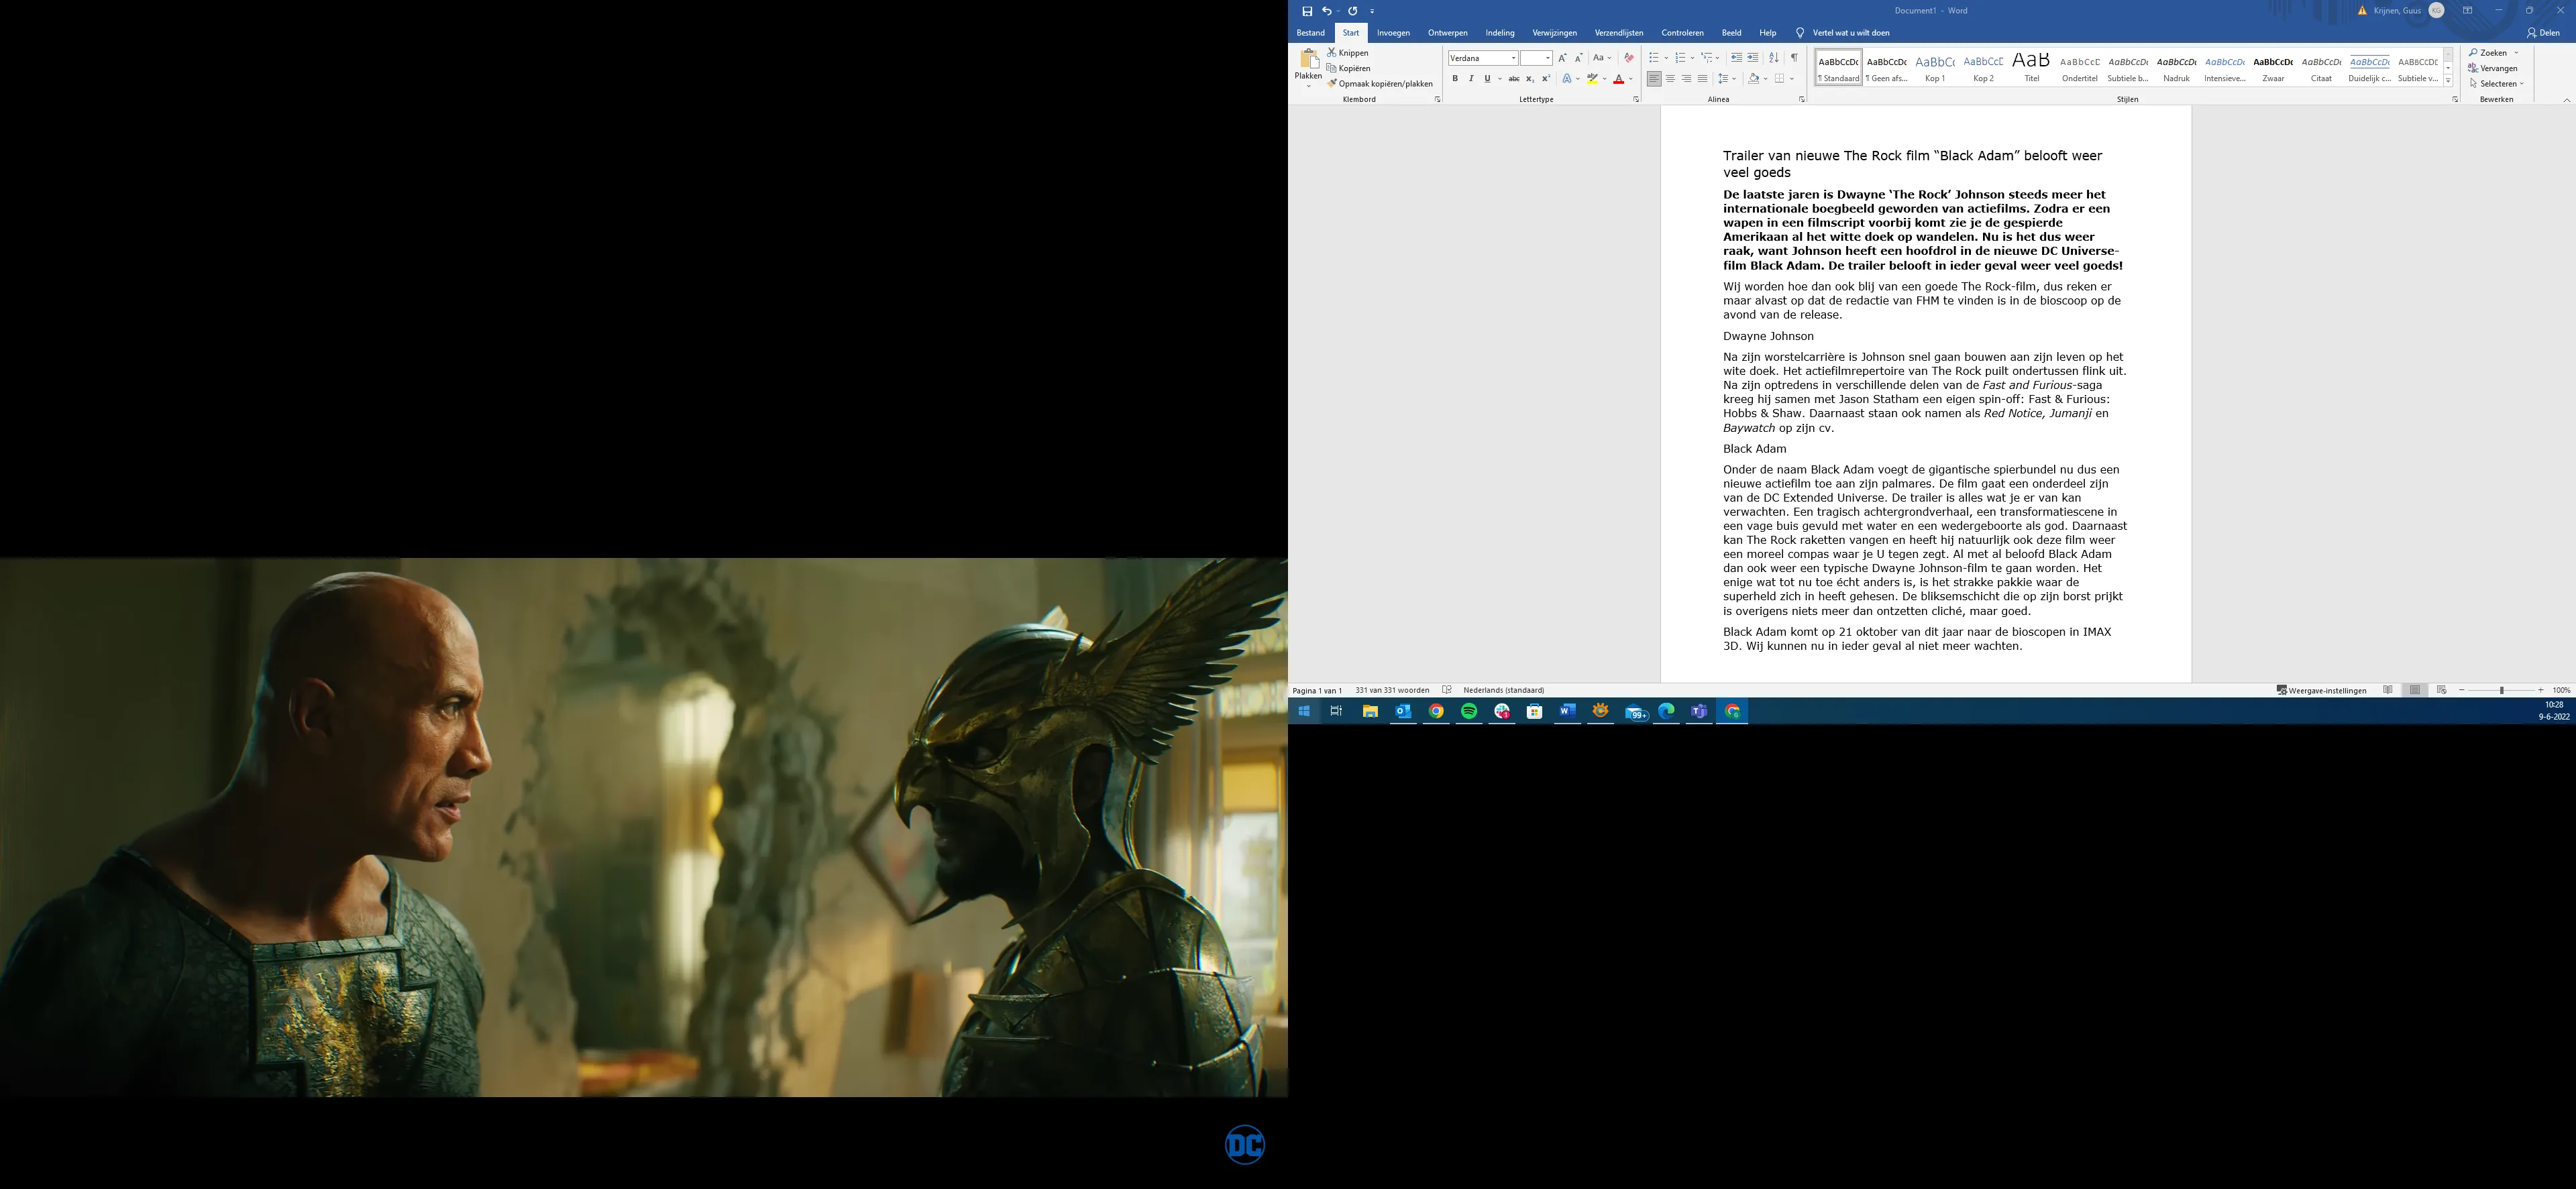
Task: Open Google Chrome from the taskbar
Action: point(1436,711)
